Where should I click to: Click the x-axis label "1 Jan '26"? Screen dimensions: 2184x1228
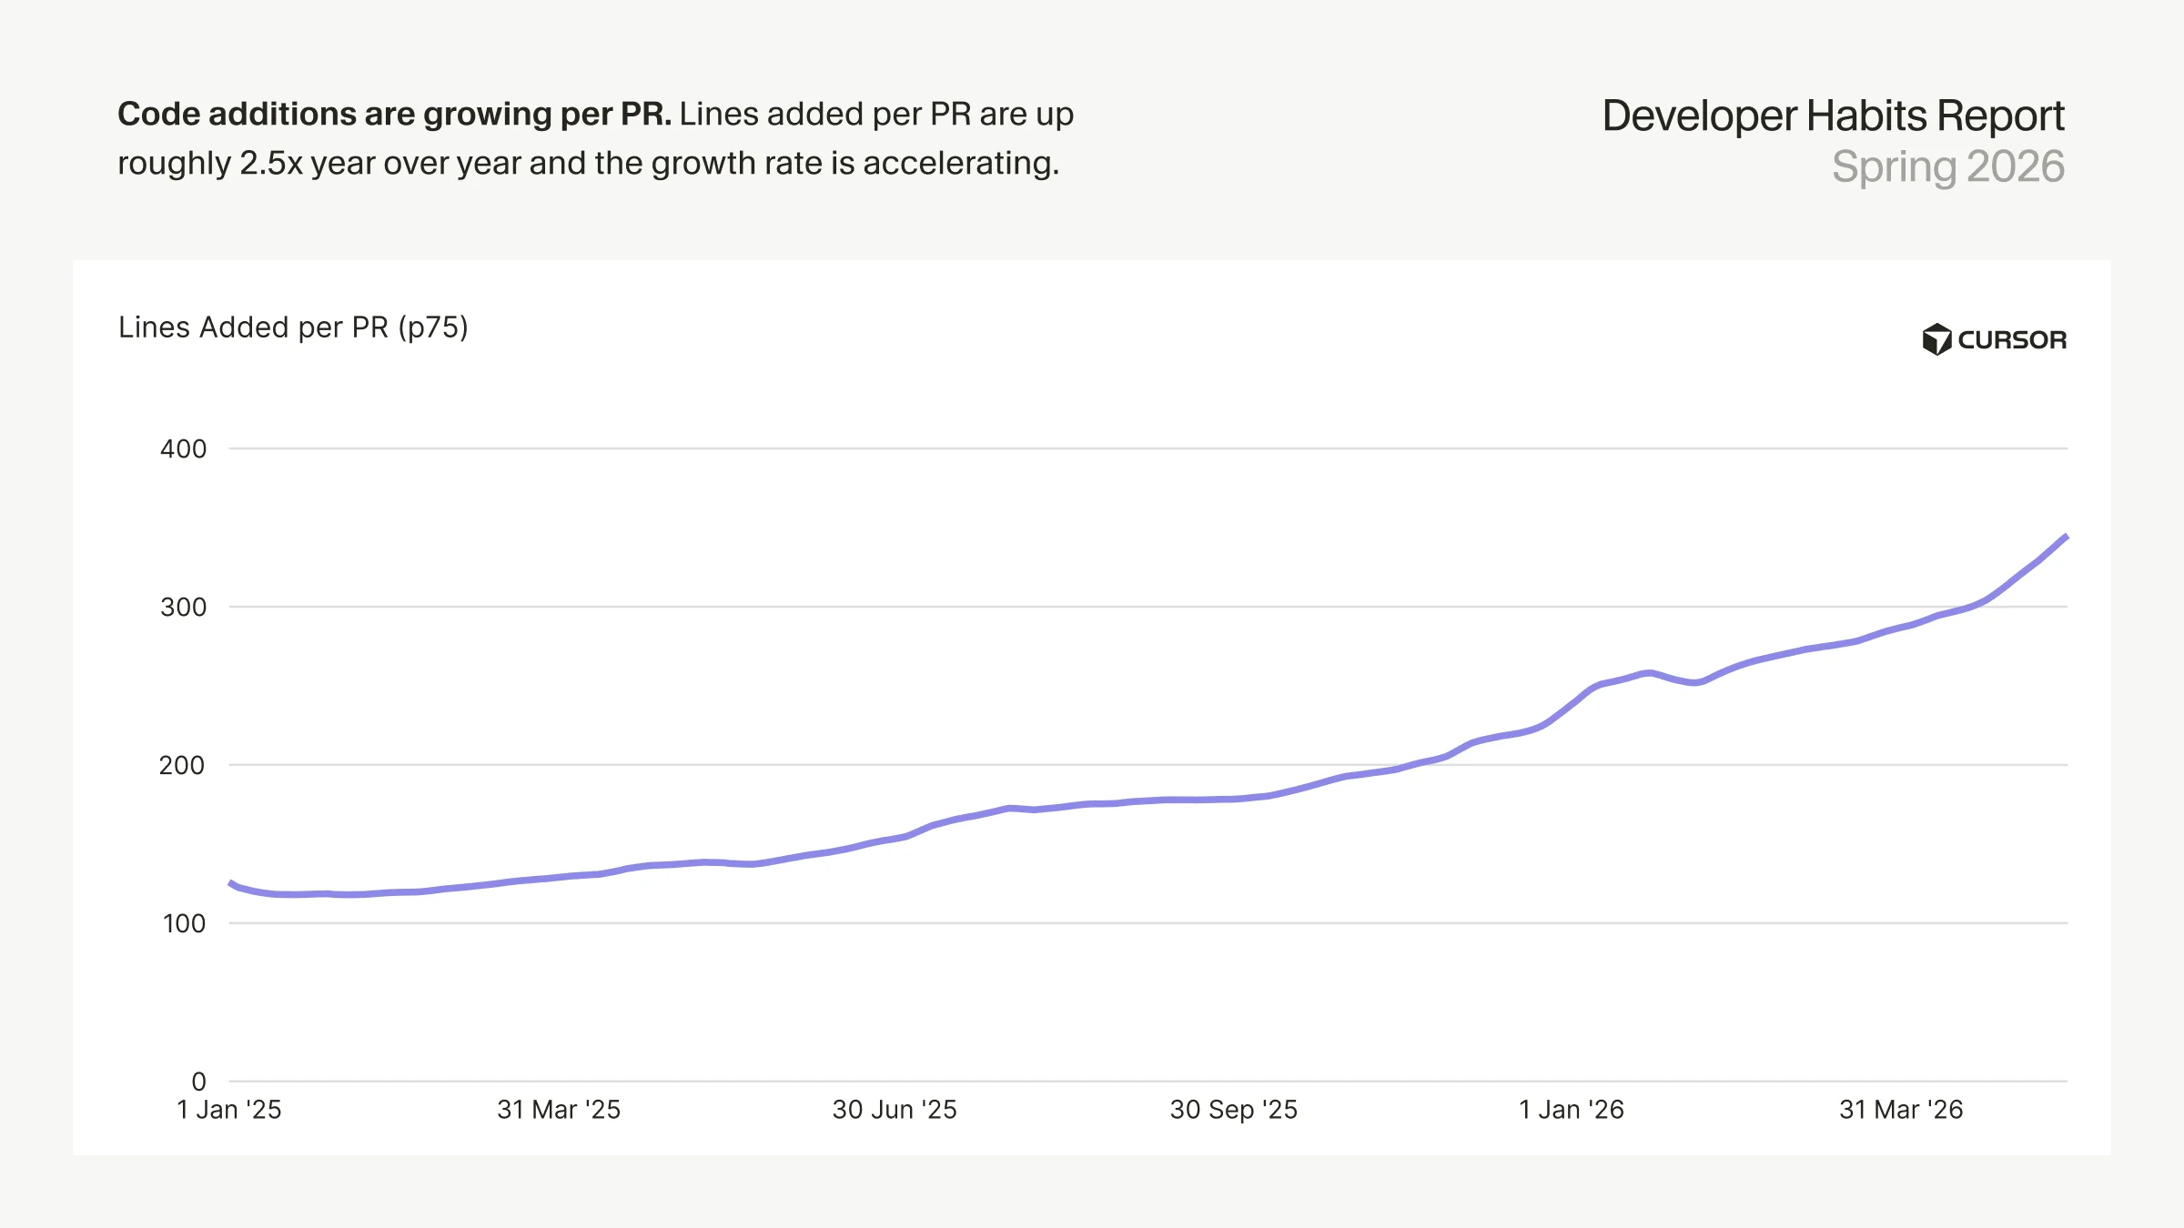pyautogui.click(x=1572, y=1110)
